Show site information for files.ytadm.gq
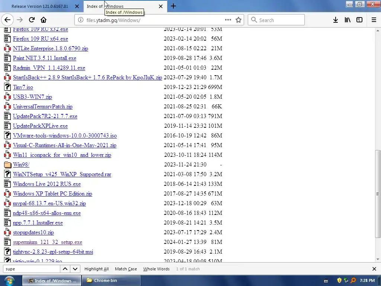This screenshot has width=381, height=286. tap(81, 20)
